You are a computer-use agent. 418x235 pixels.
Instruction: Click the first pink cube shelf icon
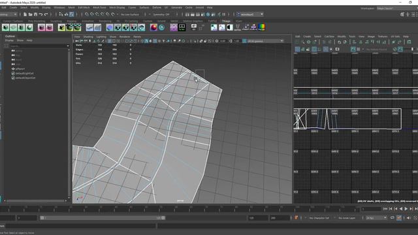pos(41,27)
